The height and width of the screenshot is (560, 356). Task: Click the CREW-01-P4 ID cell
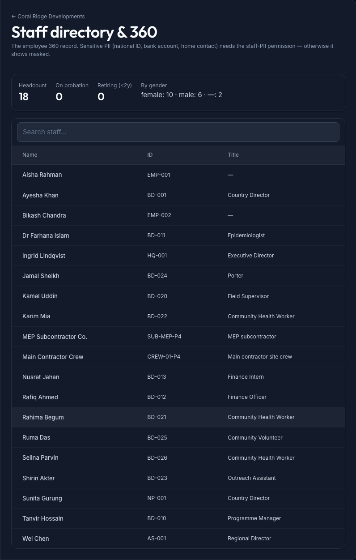164,357
